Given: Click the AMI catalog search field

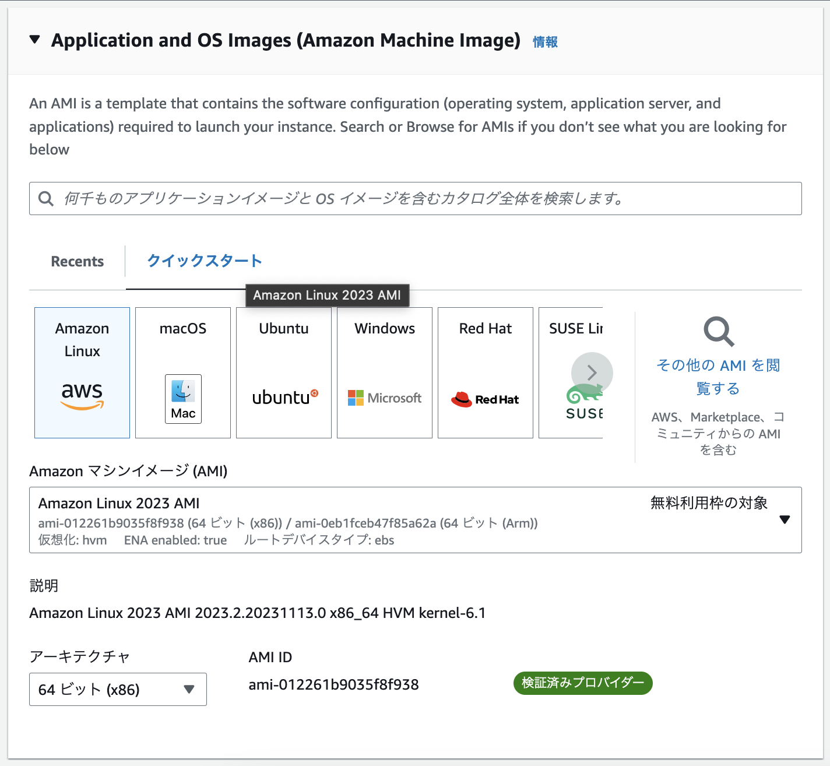Looking at the screenshot, I should point(415,199).
